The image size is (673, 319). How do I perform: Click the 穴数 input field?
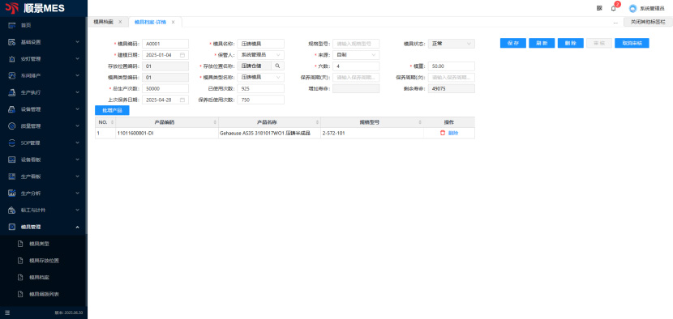356,66
